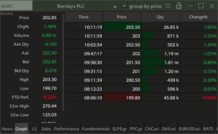
Task: Open the Fundamentals tab
Action: click(96, 129)
